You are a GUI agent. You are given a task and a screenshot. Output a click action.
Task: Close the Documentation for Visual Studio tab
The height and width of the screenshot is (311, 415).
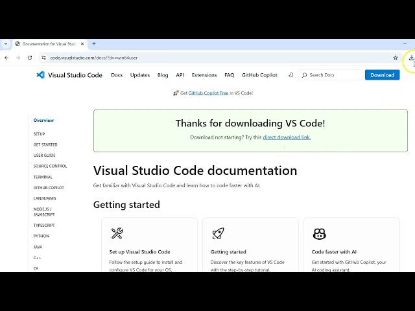pyautogui.click(x=82, y=43)
